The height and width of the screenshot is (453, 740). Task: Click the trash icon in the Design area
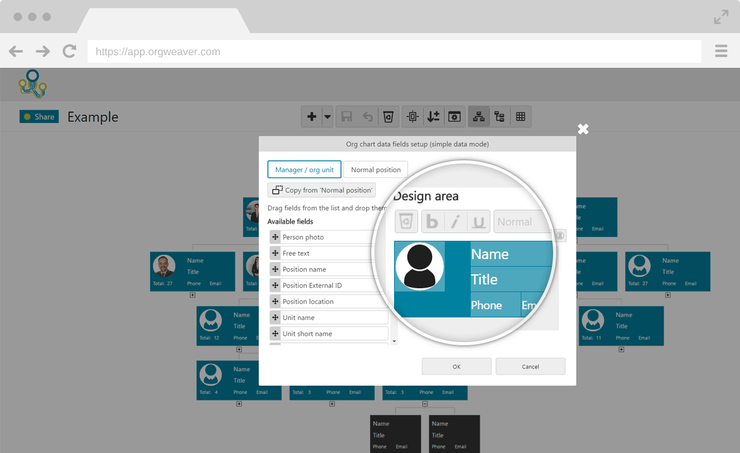(406, 221)
